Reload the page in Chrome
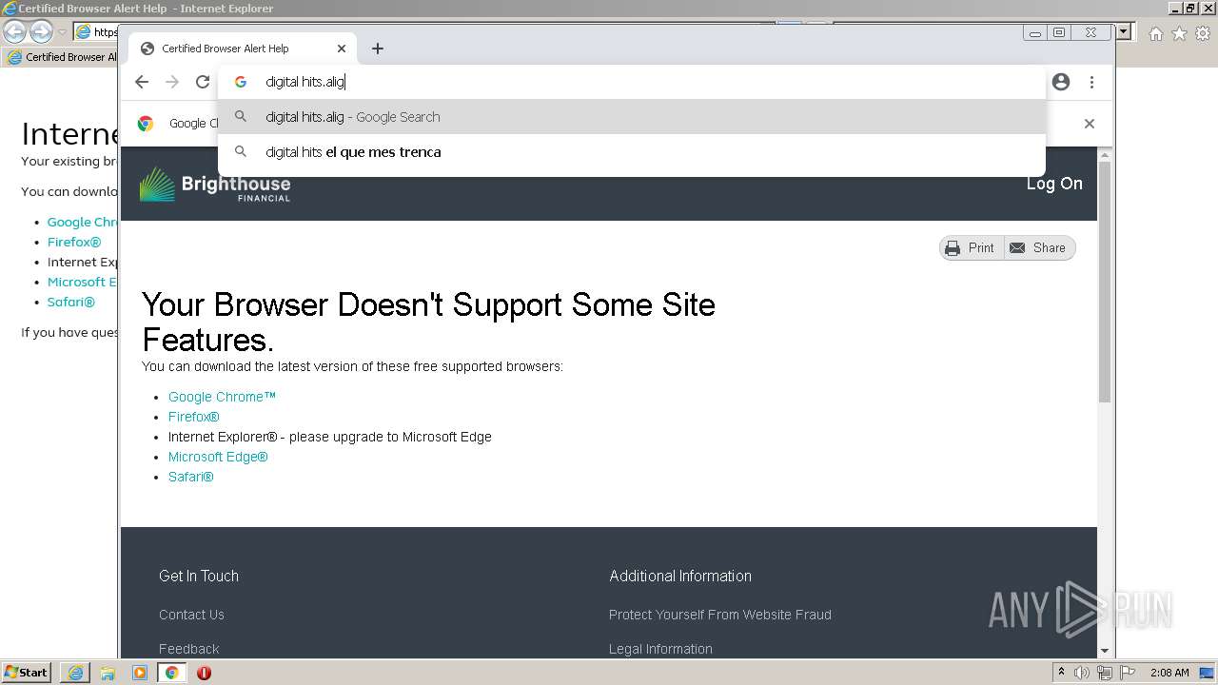Image resolution: width=1218 pixels, height=685 pixels. point(203,82)
